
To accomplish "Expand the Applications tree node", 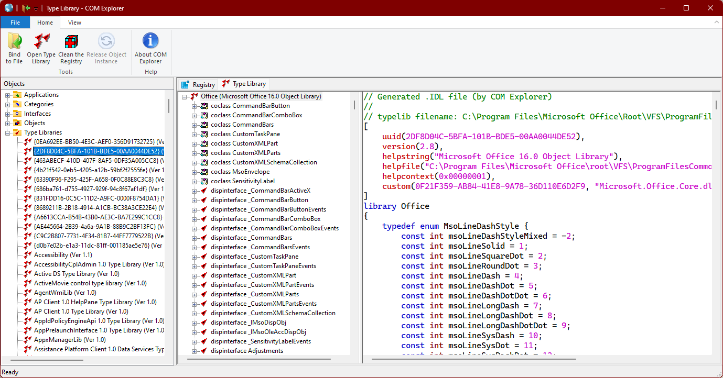I will (8, 95).
